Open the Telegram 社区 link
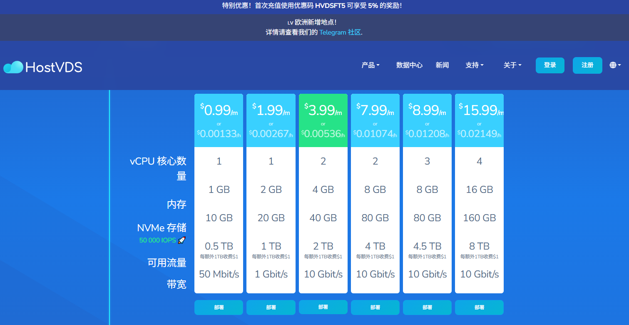The height and width of the screenshot is (325, 629). (x=340, y=32)
